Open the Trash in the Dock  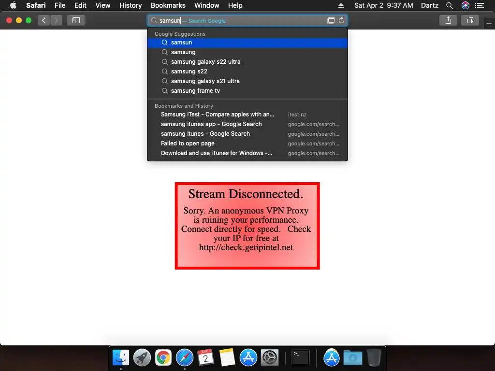[x=374, y=358]
